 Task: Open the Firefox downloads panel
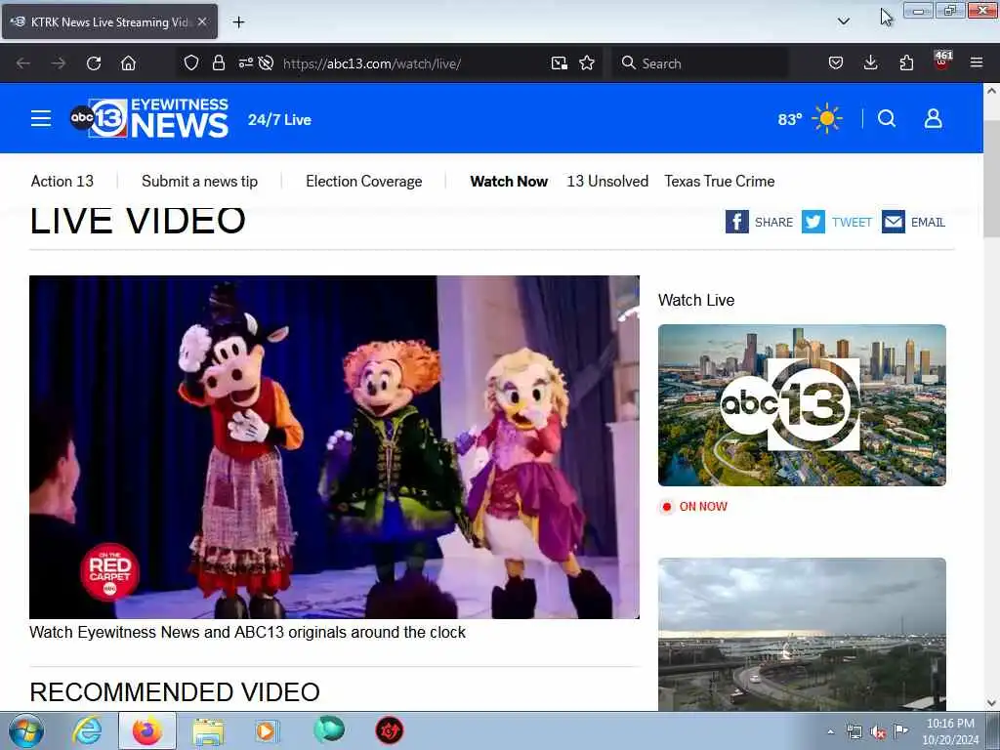click(870, 63)
